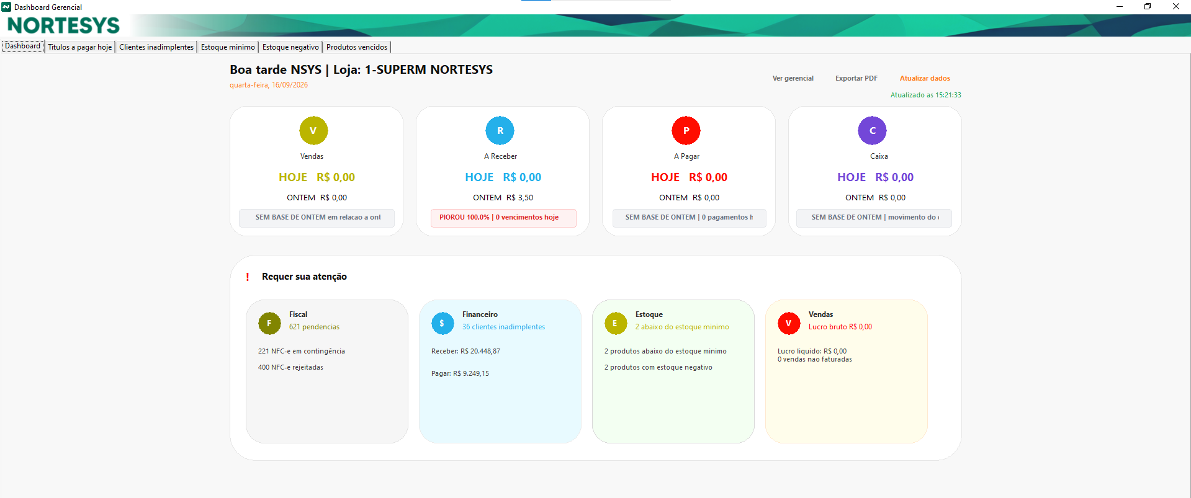Click Exportar PDF
The width and height of the screenshot is (1191, 498).
(856, 78)
